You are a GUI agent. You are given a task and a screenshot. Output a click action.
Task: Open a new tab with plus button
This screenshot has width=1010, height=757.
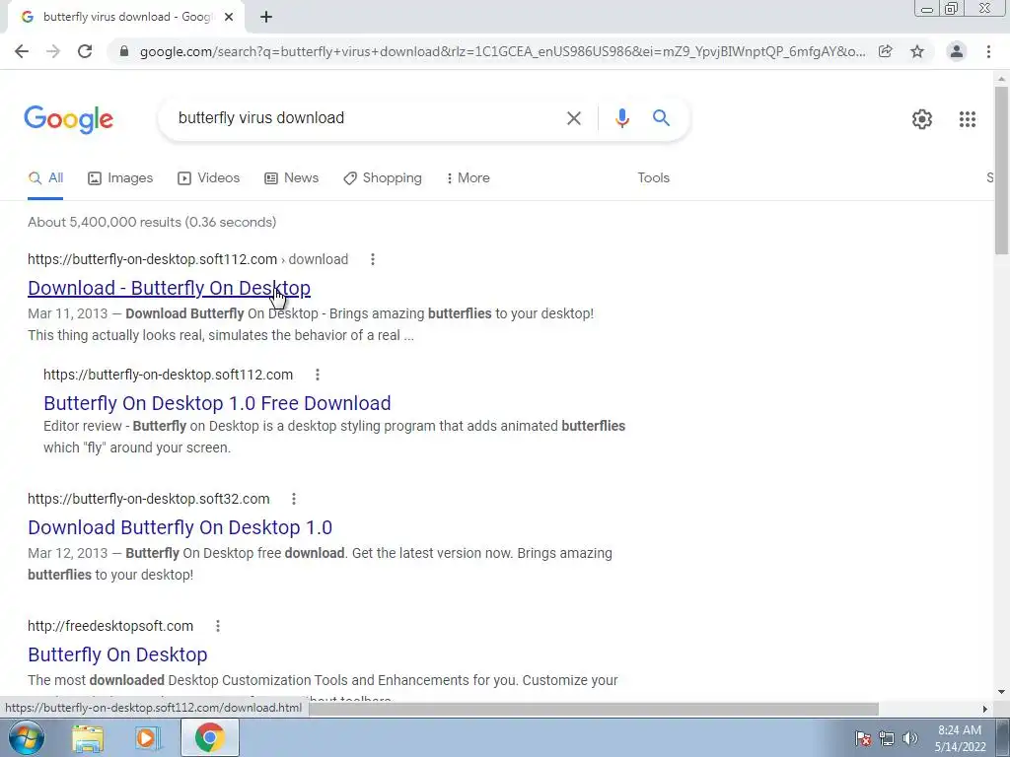266,17
